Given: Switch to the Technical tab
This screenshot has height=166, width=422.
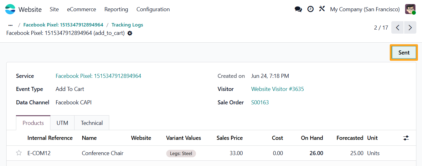Looking at the screenshot, I should 92,123.
